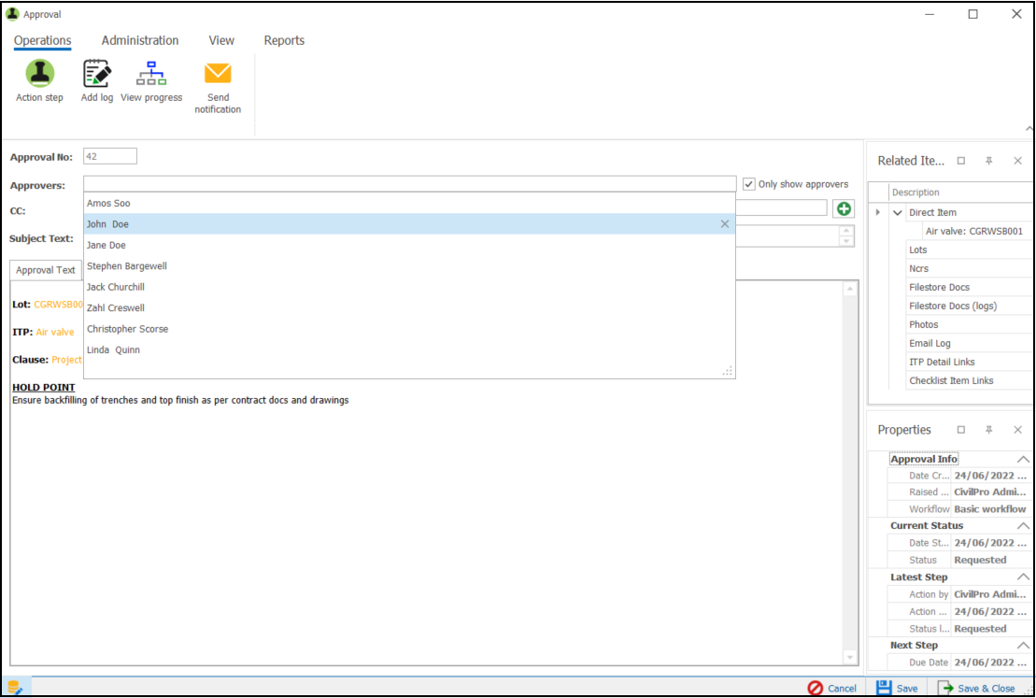Select Photos in Related Items
The image size is (1036, 698).
pos(923,324)
